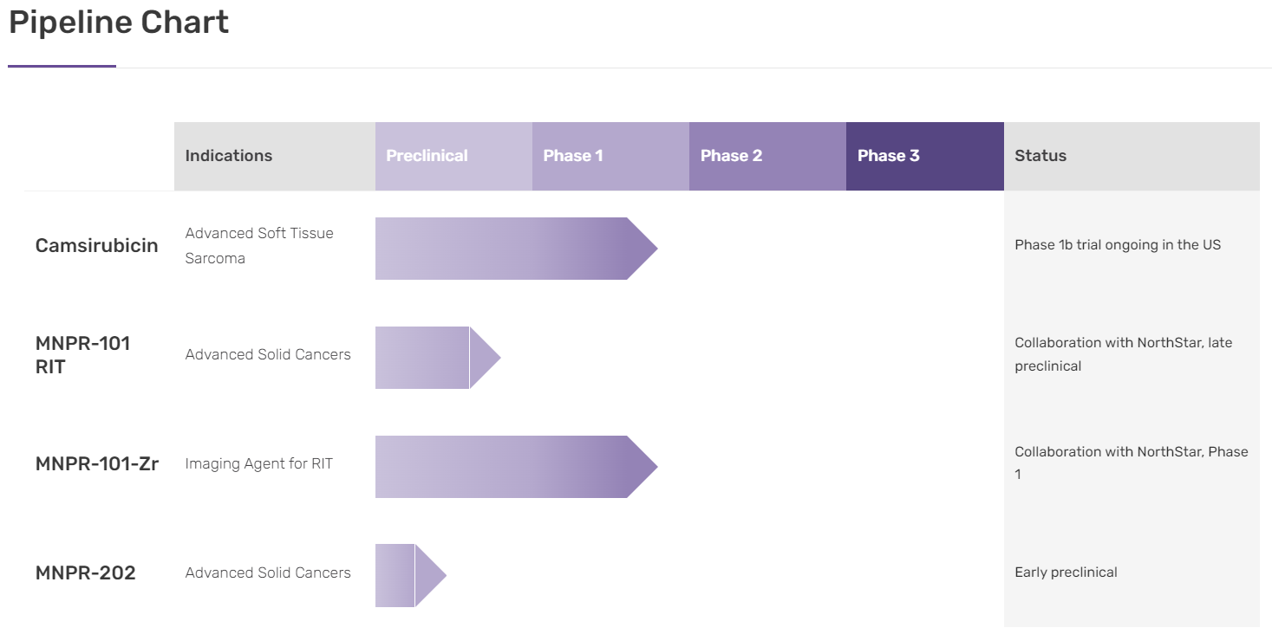
Task: Click the Phase 1b trial ongoing status
Action: (1118, 245)
